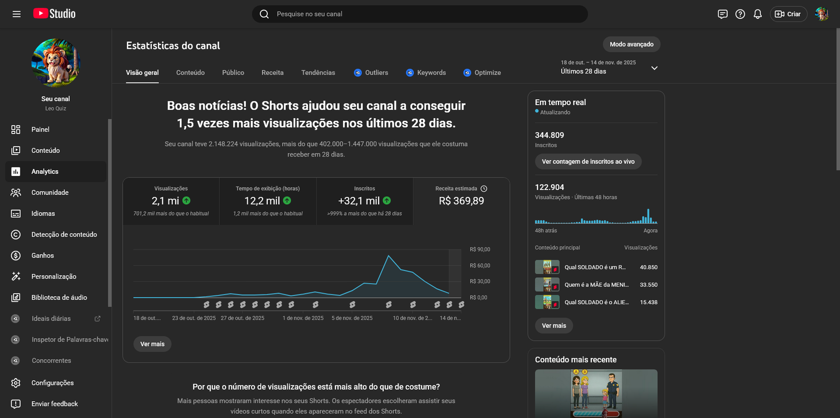Open the hamburger navigation menu

(17, 14)
